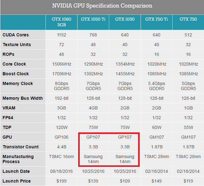Select the 1152 CUDA cores cell
The image size is (204, 186).
click(x=62, y=35)
